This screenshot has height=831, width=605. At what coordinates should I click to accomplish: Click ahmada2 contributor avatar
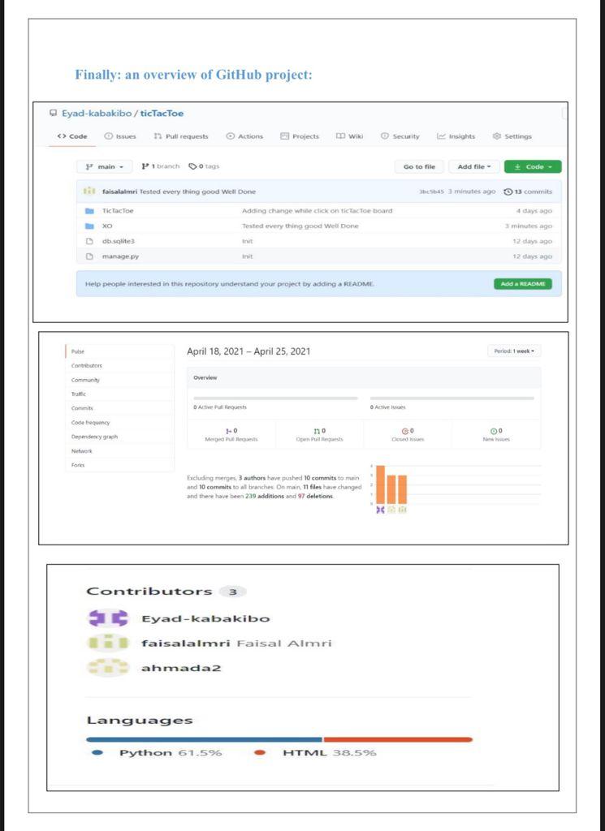[x=108, y=668]
